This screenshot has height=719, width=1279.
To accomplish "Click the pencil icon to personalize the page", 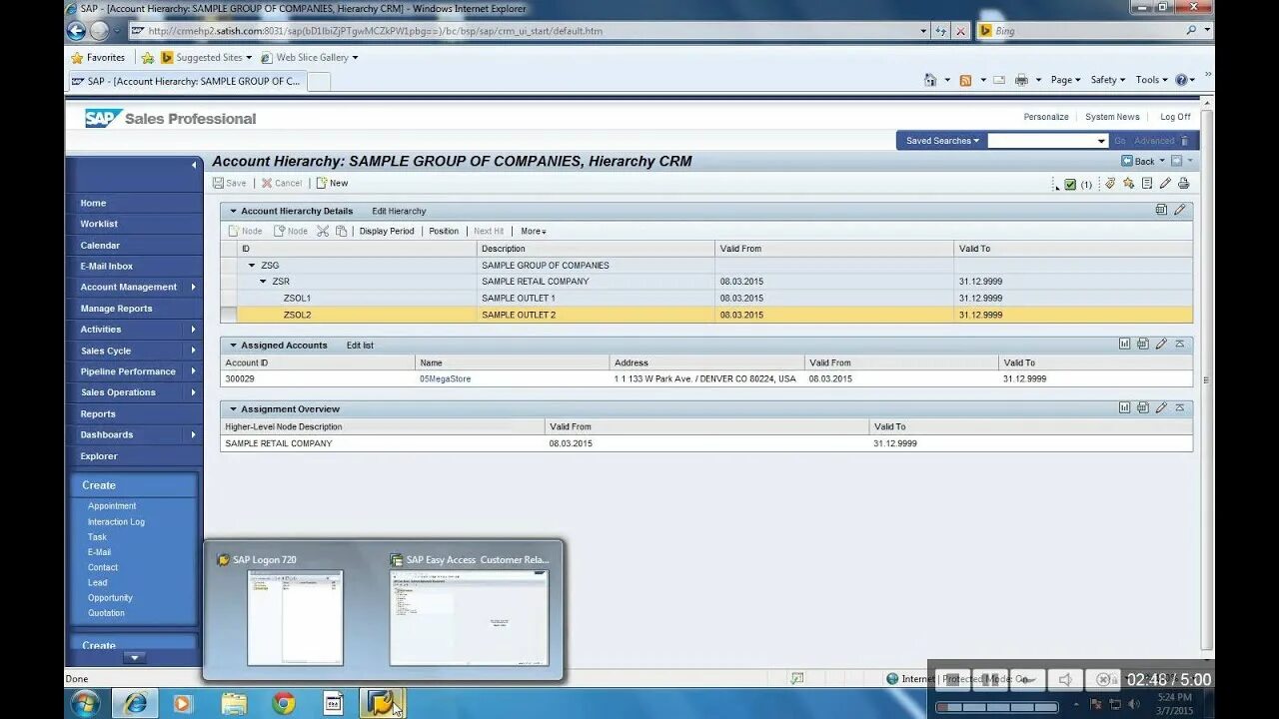I will (1165, 181).
